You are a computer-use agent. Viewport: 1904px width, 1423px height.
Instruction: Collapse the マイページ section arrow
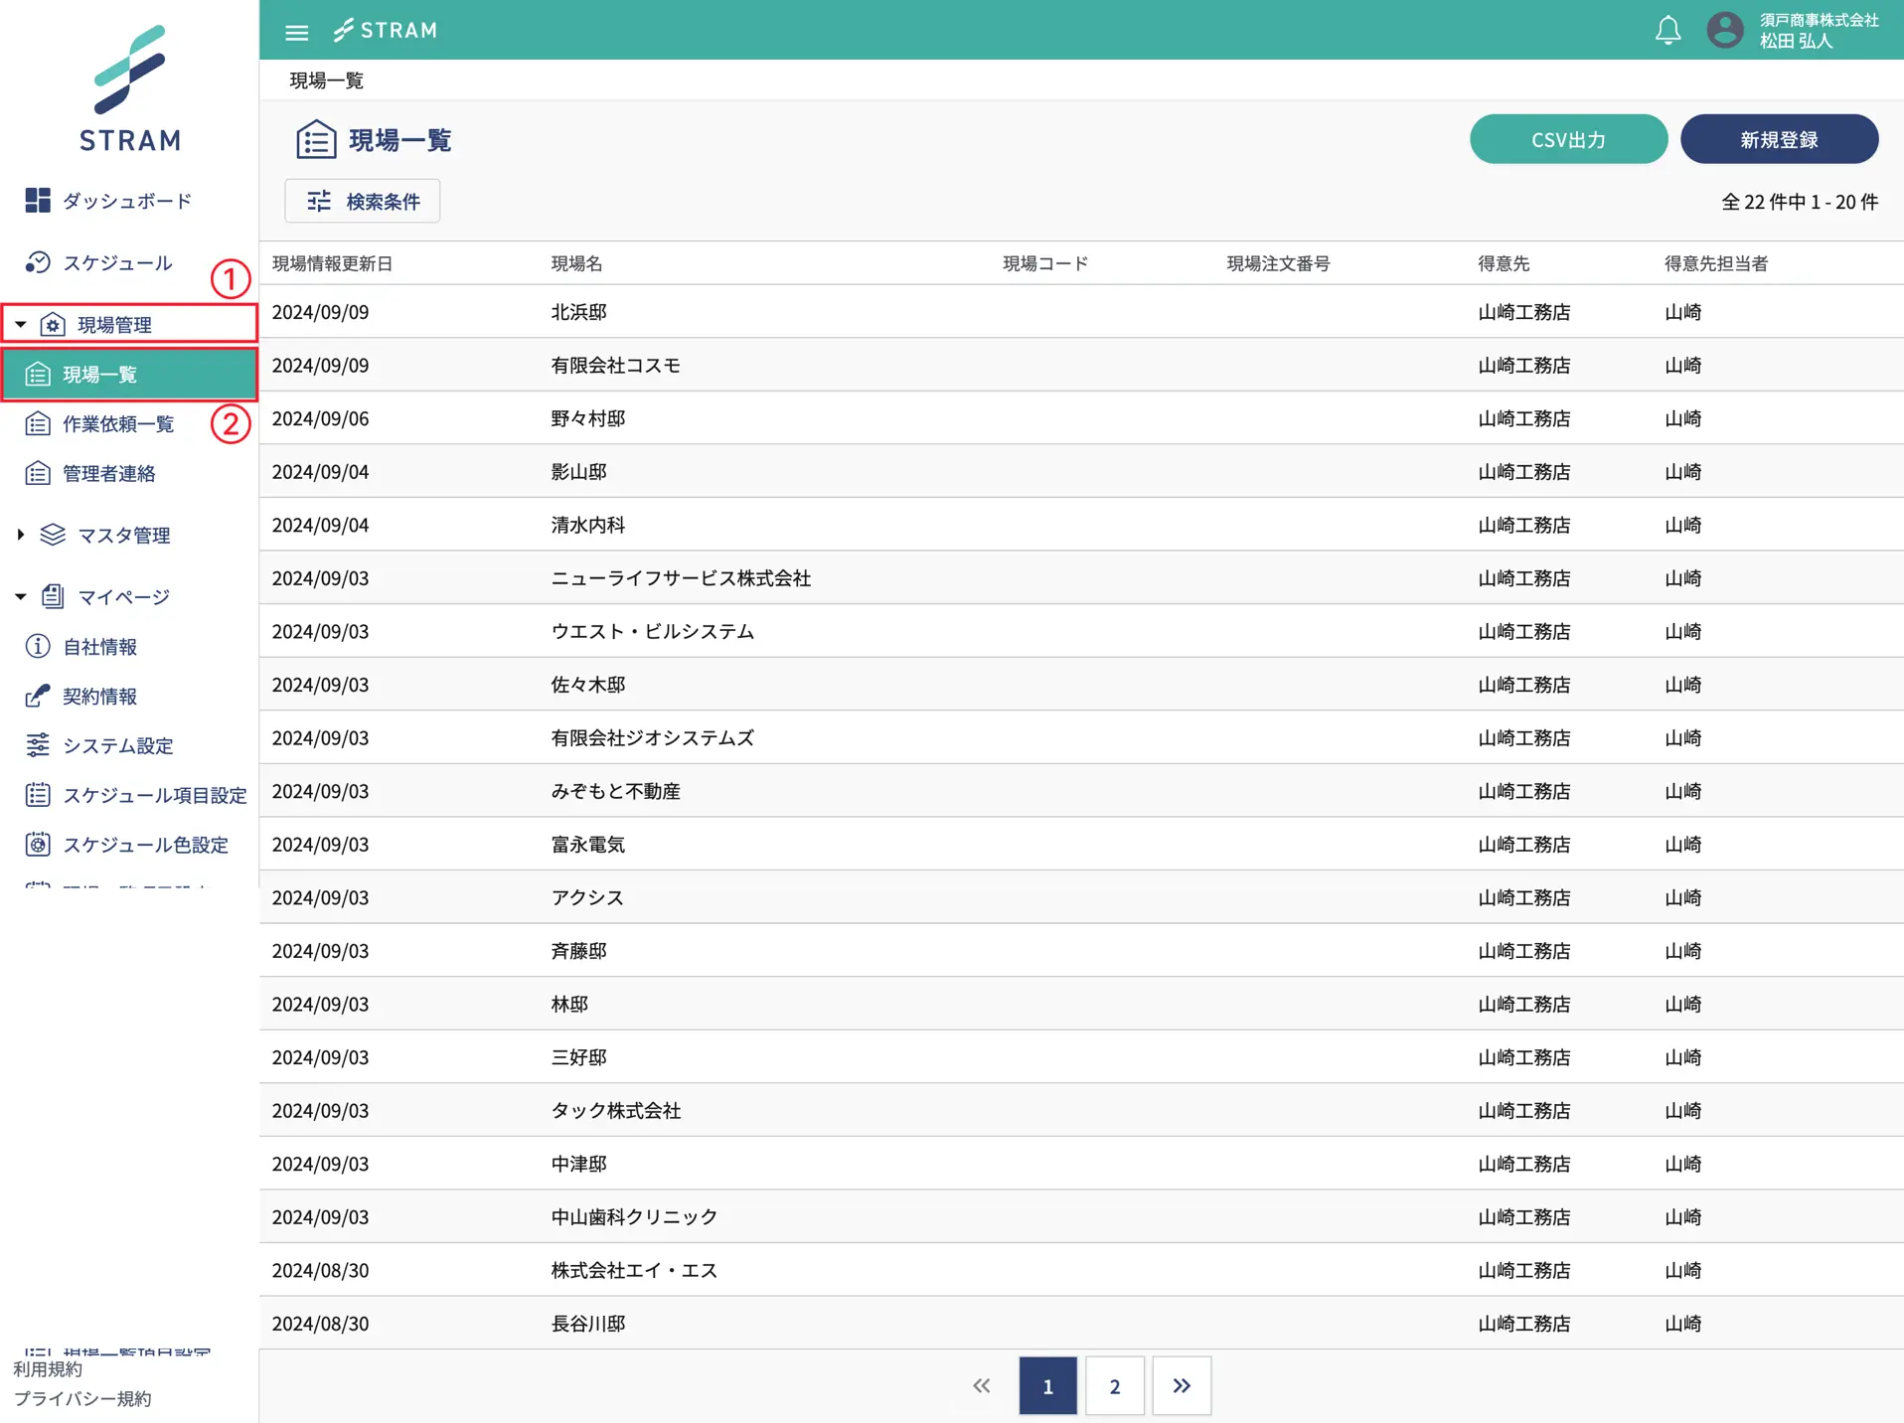(21, 597)
